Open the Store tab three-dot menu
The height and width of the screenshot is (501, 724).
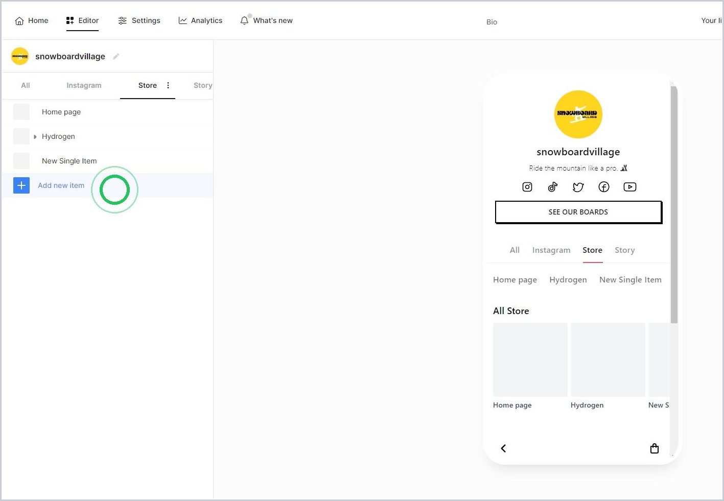click(168, 85)
